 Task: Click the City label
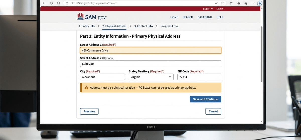click(90, 71)
